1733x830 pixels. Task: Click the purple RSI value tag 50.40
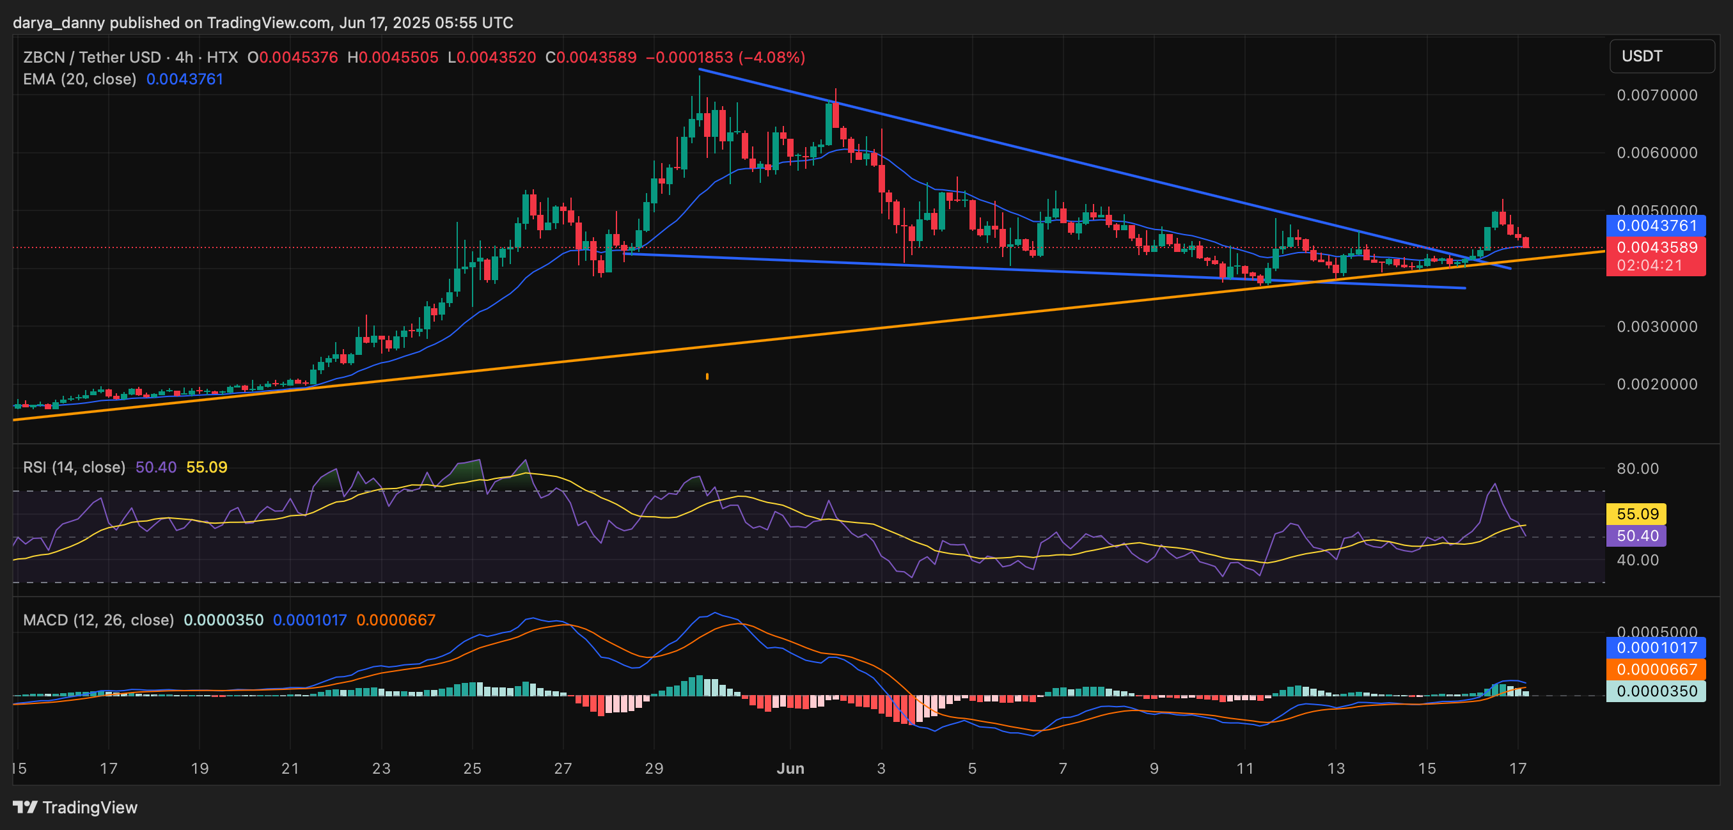click(1636, 535)
